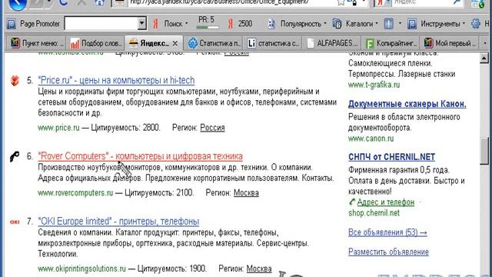Click the settings gear icon on Page Promoter toolbar
492x277 pixels.
[x=476, y=24]
